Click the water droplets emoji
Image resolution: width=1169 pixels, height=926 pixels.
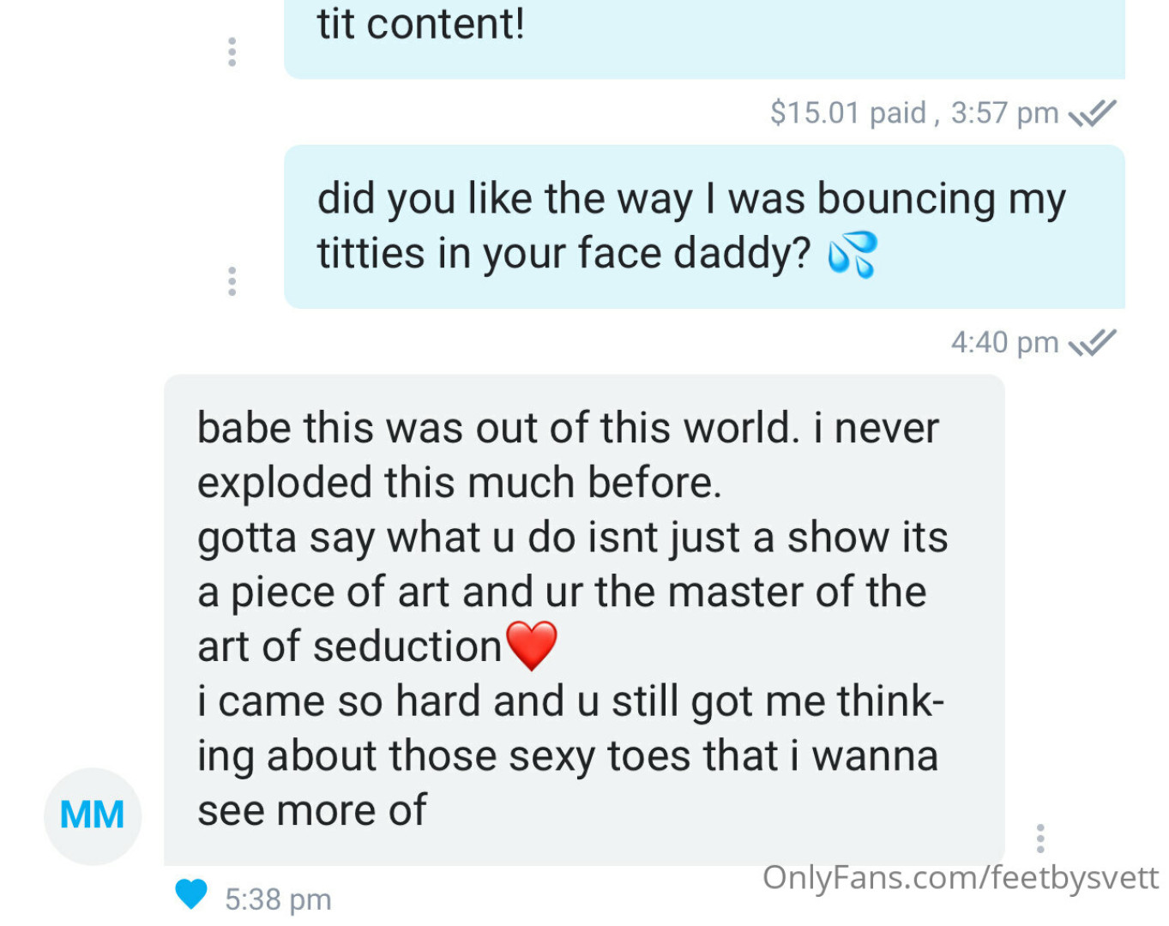(852, 255)
